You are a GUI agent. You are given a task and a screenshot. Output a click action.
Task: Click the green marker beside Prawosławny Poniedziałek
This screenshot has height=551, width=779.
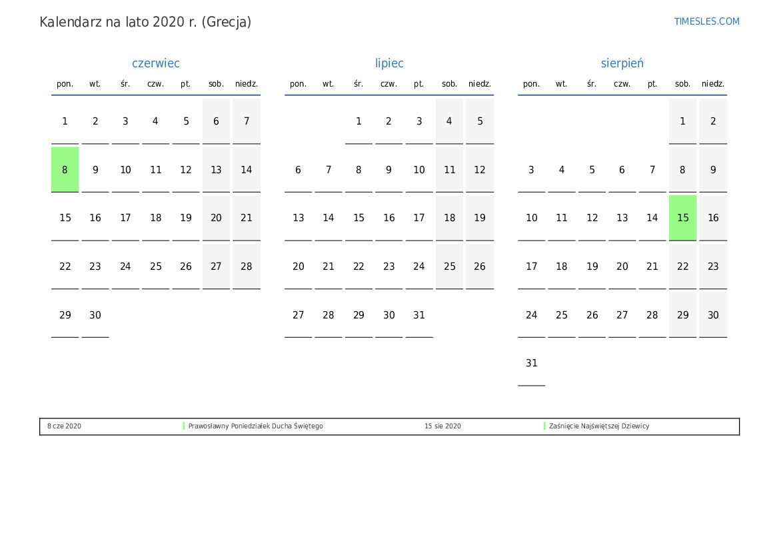tap(184, 426)
